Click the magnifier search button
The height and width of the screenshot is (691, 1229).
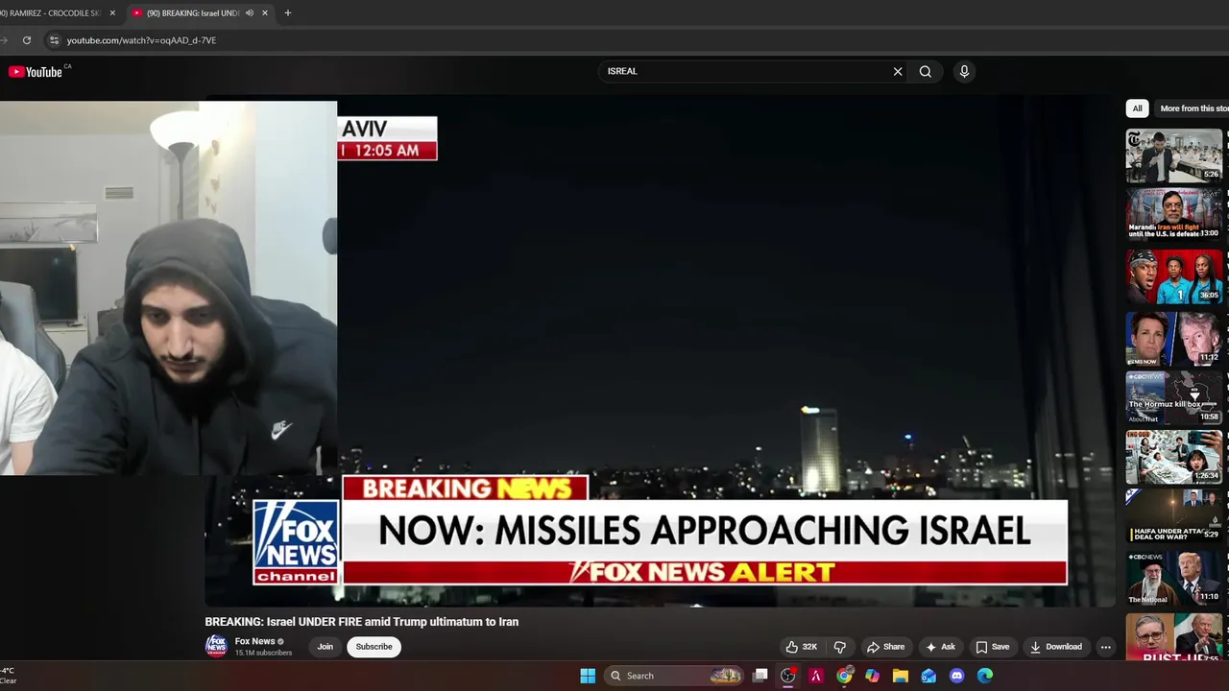coord(926,71)
